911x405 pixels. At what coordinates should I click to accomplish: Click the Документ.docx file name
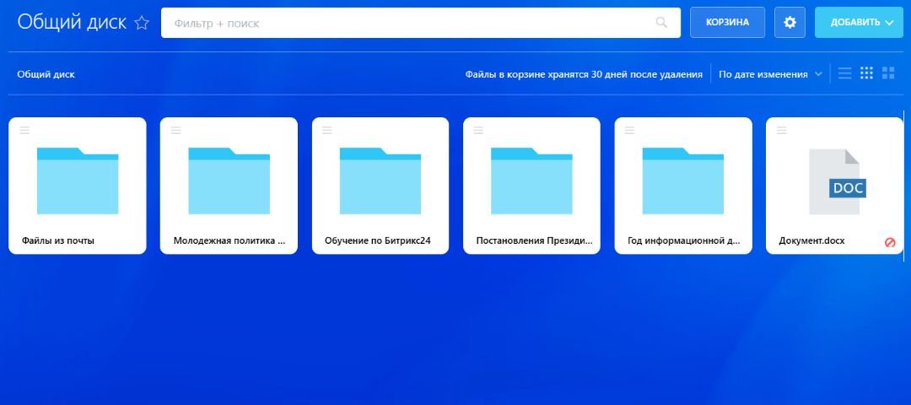[x=811, y=240]
